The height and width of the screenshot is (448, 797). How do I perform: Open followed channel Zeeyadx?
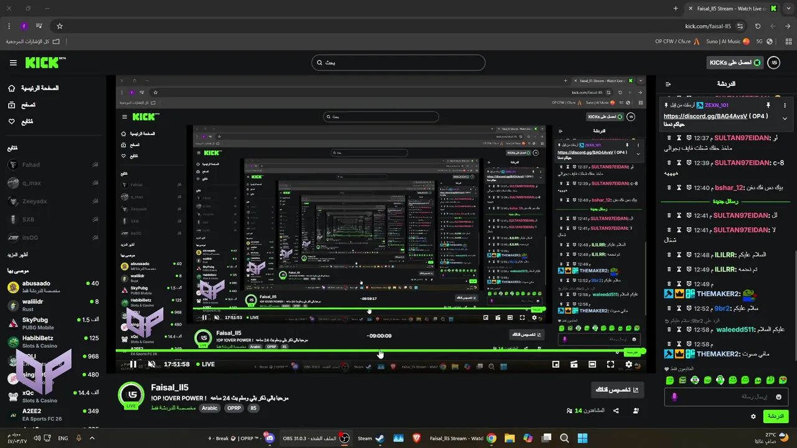(53, 201)
